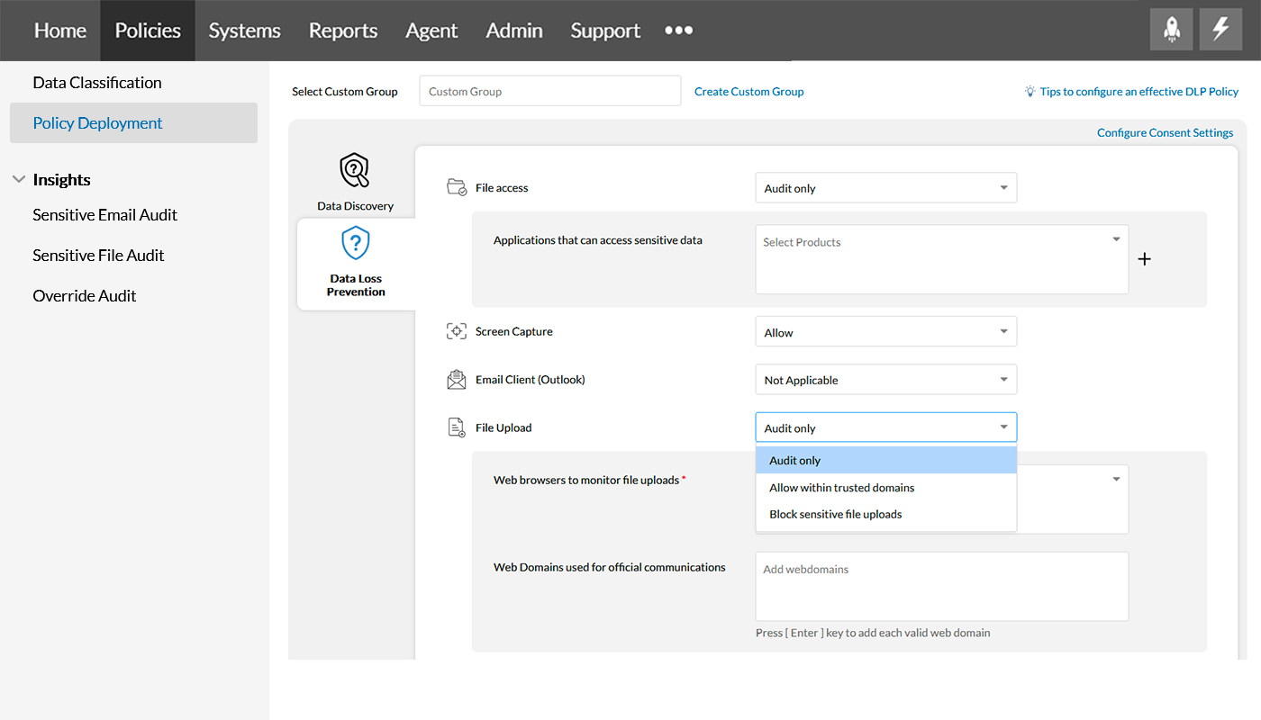The width and height of the screenshot is (1261, 720).
Task: Click the plus icon beside Select Products
Action: pos(1144,259)
